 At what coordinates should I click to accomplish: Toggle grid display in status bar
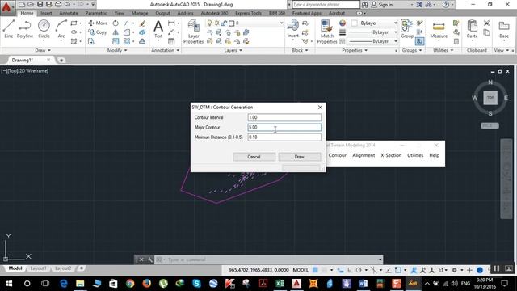click(x=315, y=270)
